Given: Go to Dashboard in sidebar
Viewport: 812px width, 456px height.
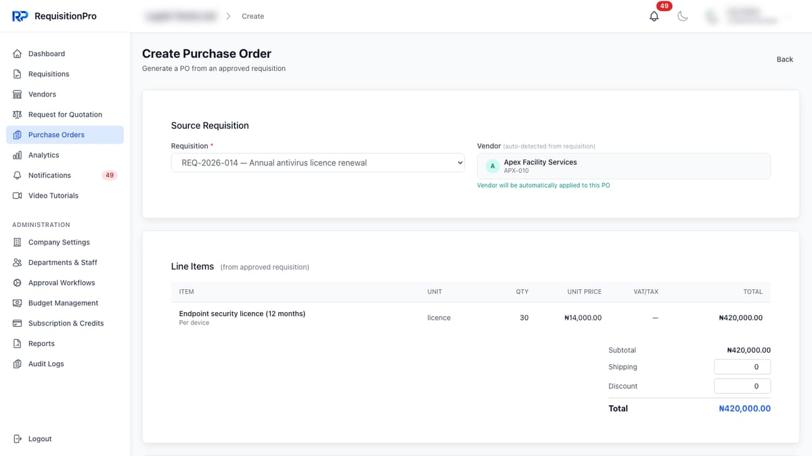Looking at the screenshot, I should click(x=65, y=54).
